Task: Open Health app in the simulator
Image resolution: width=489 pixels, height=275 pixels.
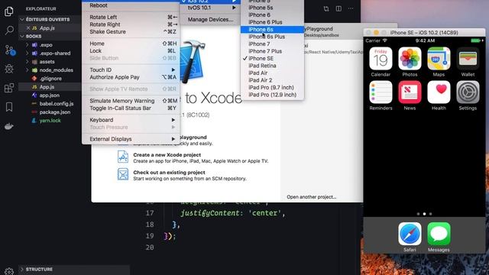Action: (x=439, y=92)
